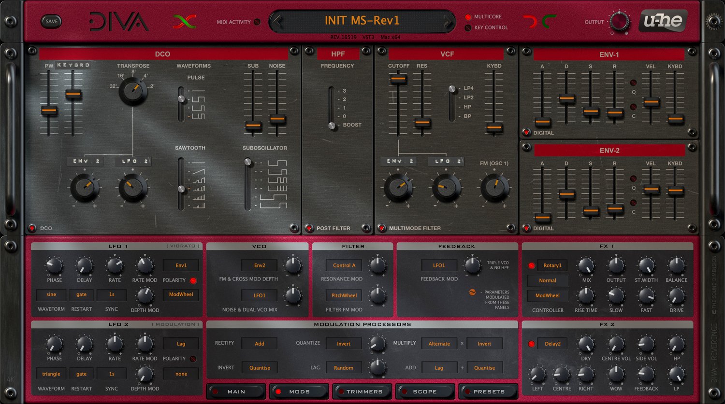Click the FX 2 WOW knob
This screenshot has height=404, width=725.
[x=616, y=374]
